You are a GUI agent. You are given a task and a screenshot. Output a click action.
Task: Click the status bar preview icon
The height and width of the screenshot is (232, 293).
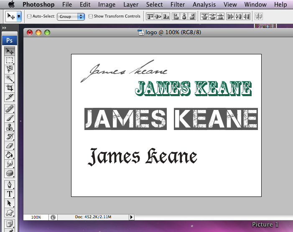click(x=53, y=217)
